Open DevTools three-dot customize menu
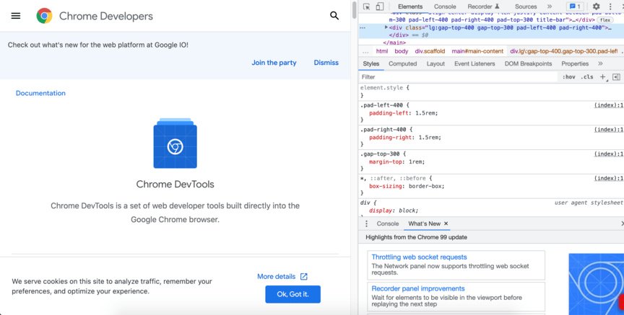The width and height of the screenshot is (624, 315). click(610, 6)
